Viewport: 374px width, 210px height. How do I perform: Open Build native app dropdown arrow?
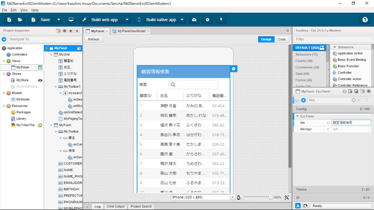pos(182,20)
